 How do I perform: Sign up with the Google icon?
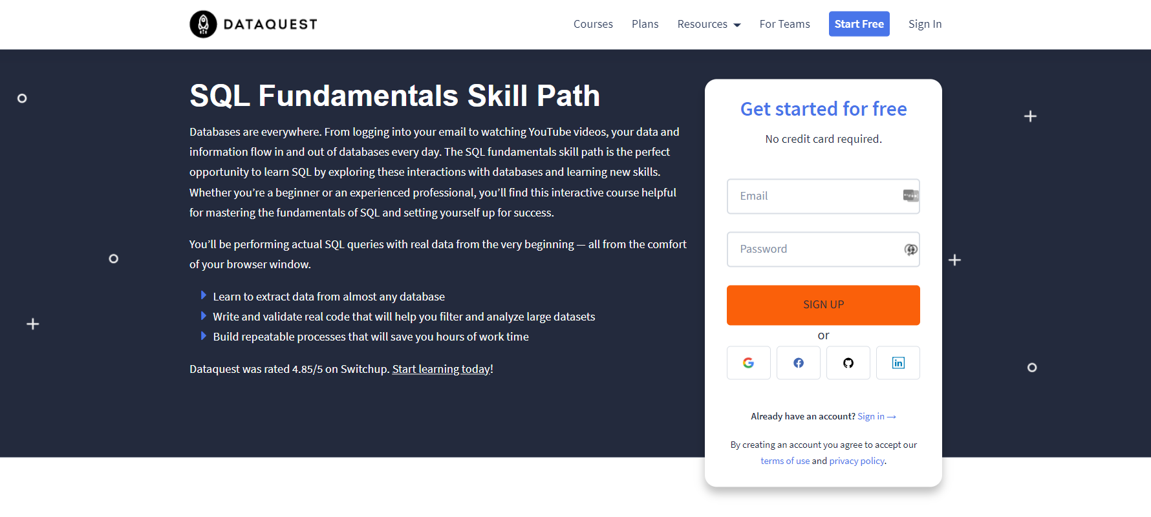[748, 363]
